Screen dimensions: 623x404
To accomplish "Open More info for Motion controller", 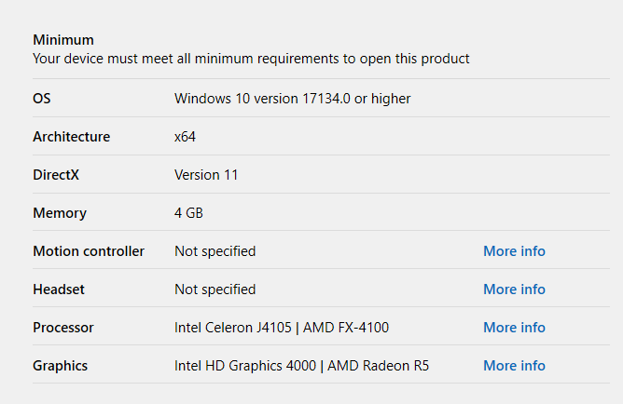I will point(514,251).
